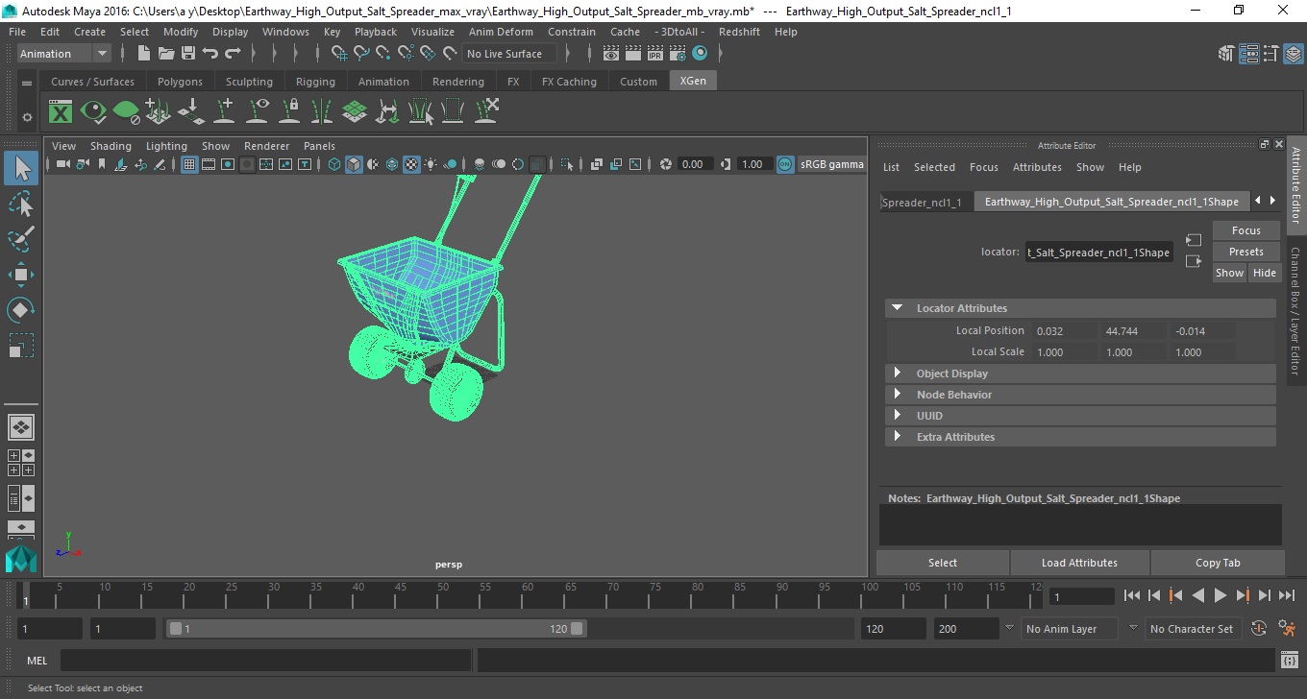Toggle the sRGB gamma ON color management button

(x=785, y=164)
